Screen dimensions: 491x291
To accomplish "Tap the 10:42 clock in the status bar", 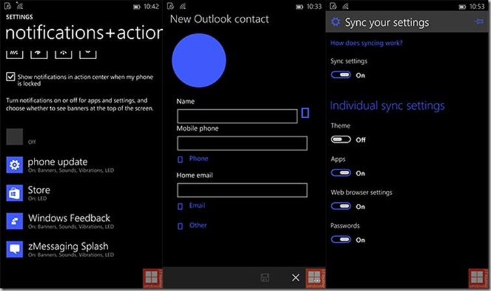I will pos(151,6).
